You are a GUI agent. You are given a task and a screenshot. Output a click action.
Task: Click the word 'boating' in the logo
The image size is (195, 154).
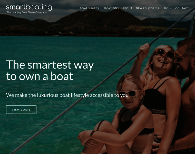click(39, 7)
